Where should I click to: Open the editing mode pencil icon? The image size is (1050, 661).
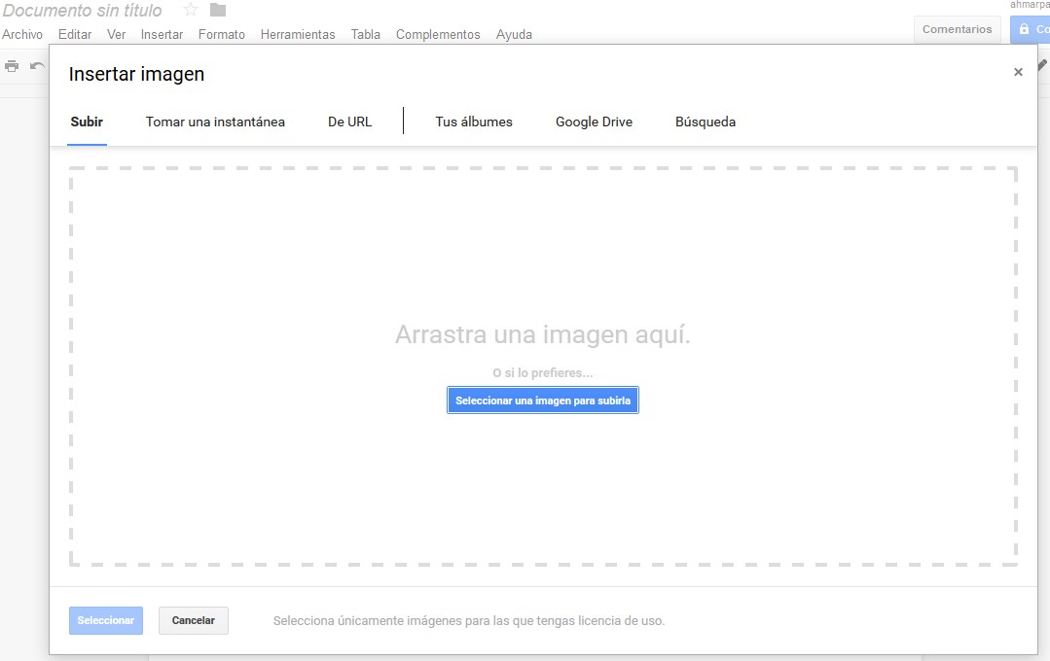pos(1041,65)
